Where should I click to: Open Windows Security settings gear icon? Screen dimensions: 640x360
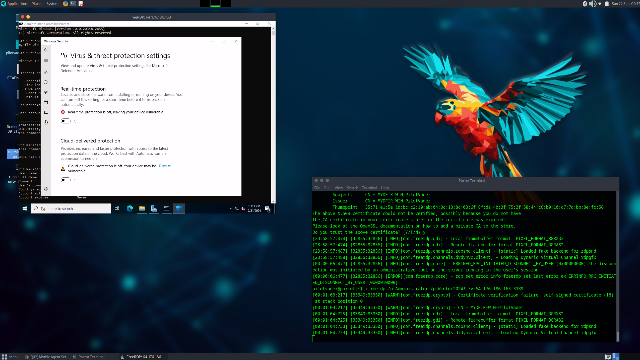pyautogui.click(x=46, y=189)
